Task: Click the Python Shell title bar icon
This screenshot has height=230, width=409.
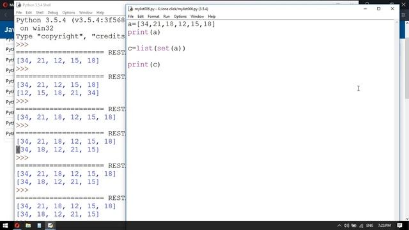Action: pyautogui.click(x=19, y=5)
